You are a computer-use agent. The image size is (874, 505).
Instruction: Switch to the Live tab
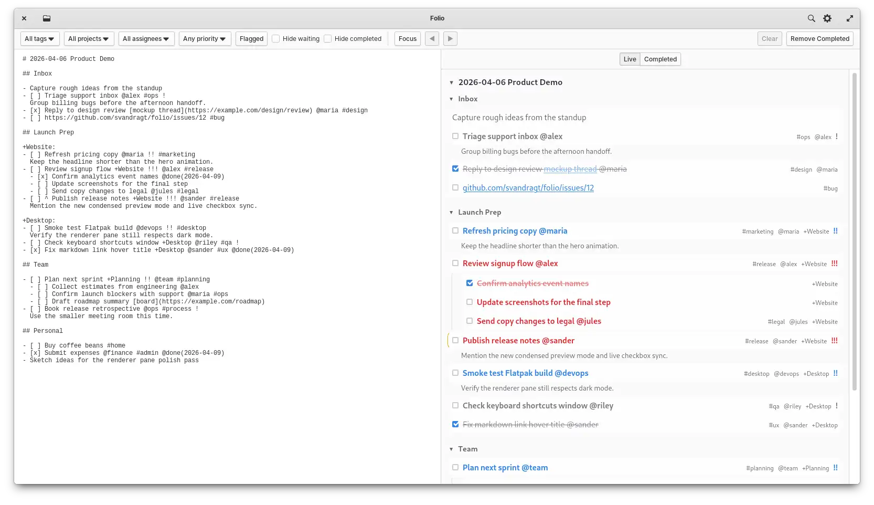point(630,59)
